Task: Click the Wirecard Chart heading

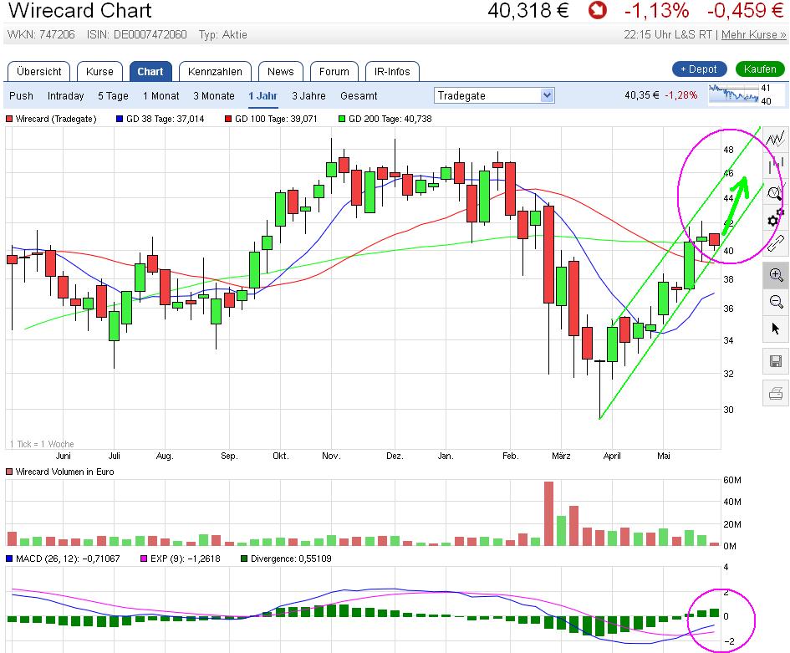Action: 80,11
